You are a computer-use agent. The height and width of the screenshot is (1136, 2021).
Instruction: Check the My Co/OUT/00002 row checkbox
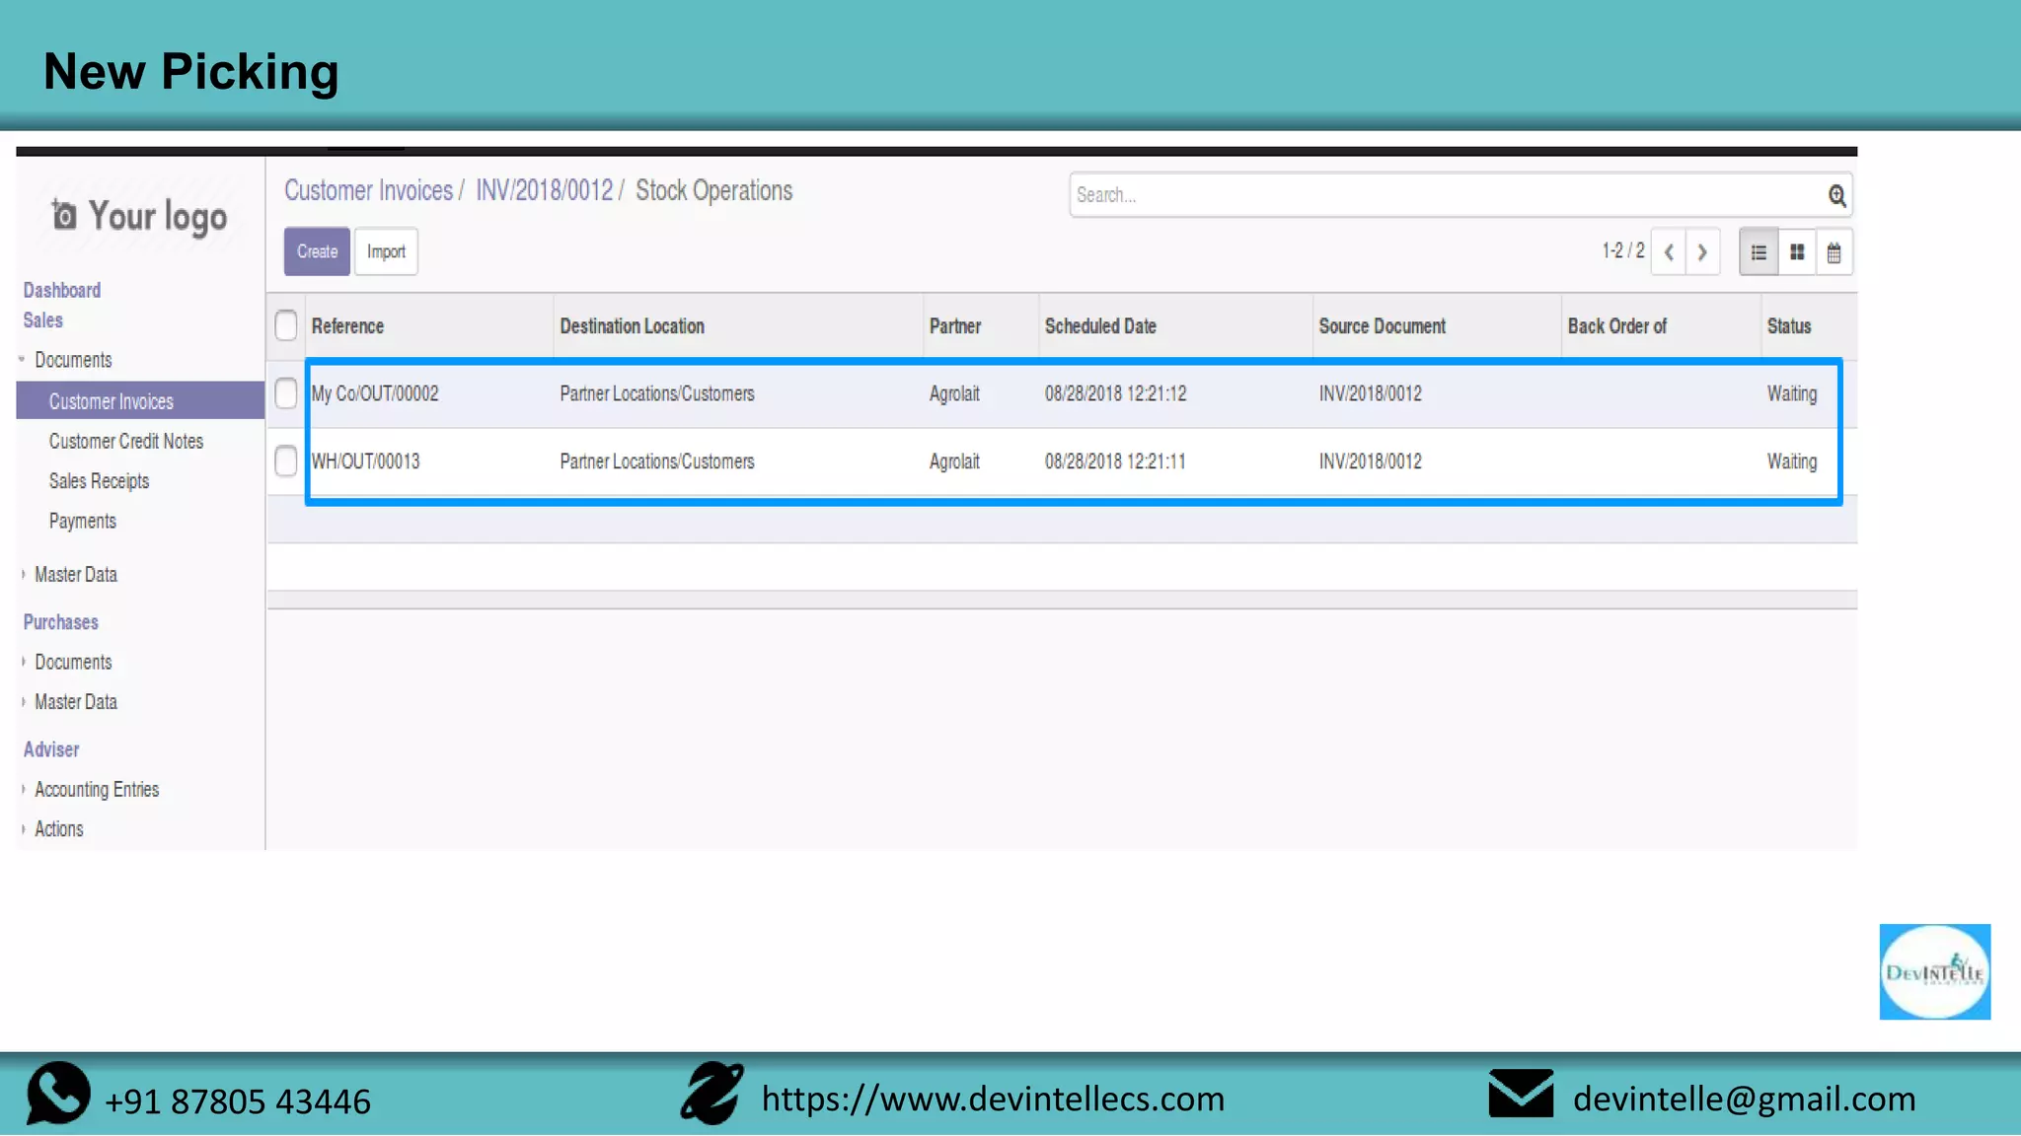[286, 393]
